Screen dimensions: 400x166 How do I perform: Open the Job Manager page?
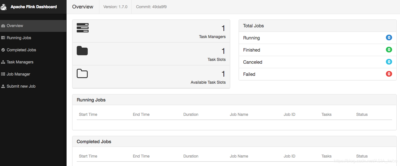[33, 74]
